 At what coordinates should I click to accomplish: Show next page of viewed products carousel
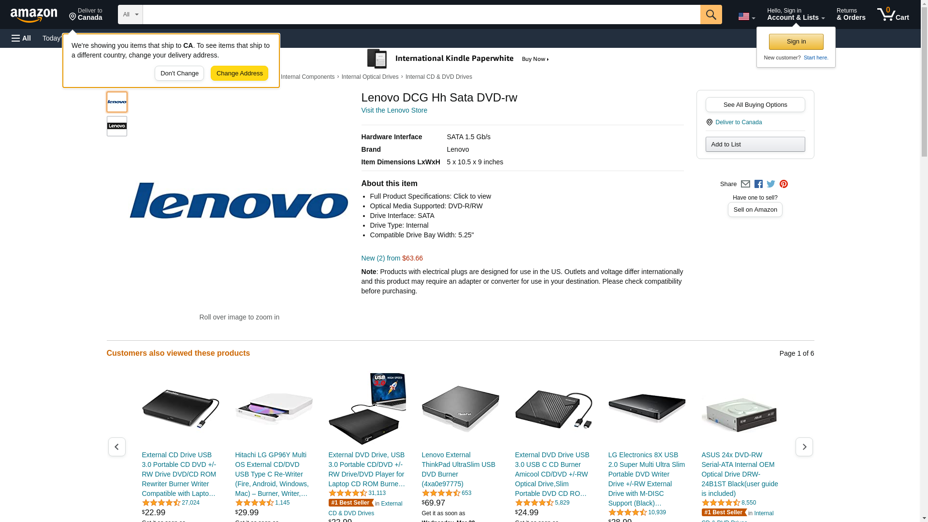804,447
